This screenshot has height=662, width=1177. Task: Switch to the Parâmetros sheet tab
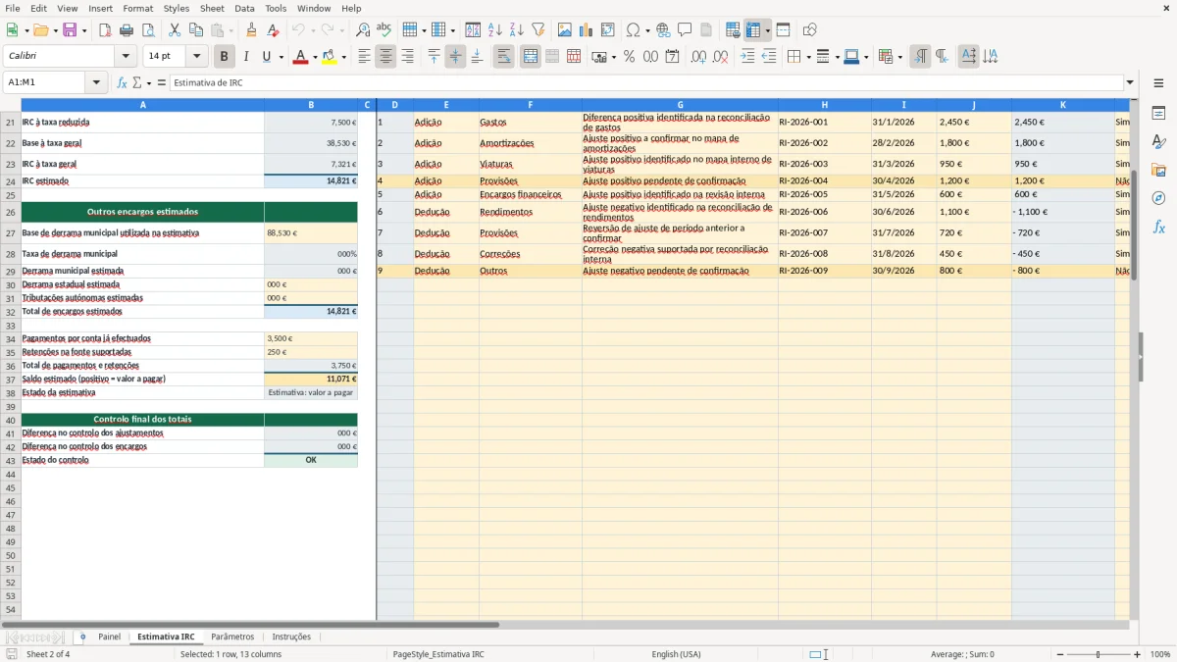pyautogui.click(x=232, y=637)
